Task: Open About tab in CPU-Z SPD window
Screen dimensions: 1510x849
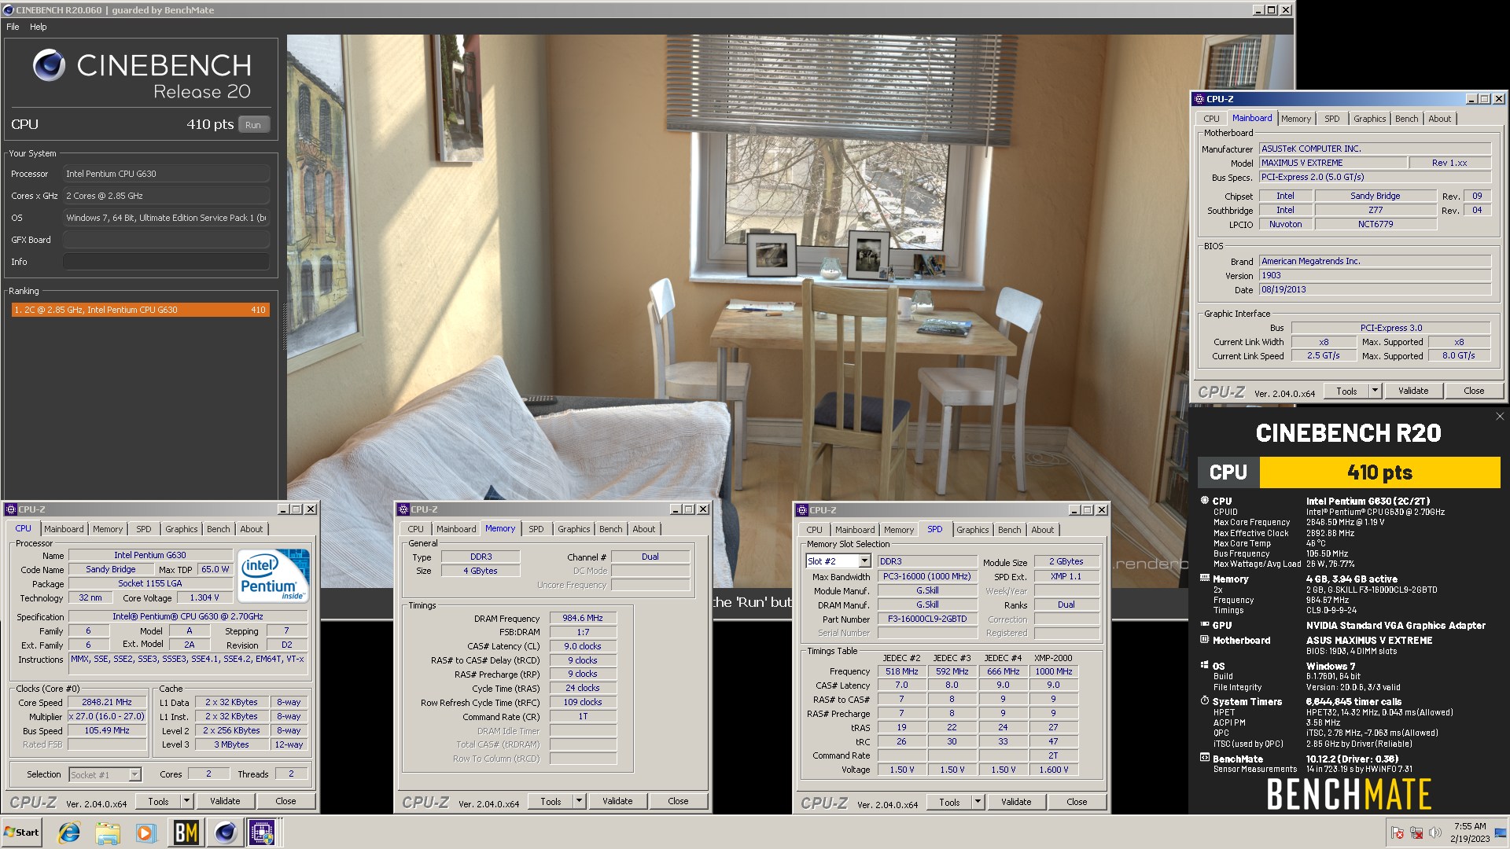Action: 1042,530
